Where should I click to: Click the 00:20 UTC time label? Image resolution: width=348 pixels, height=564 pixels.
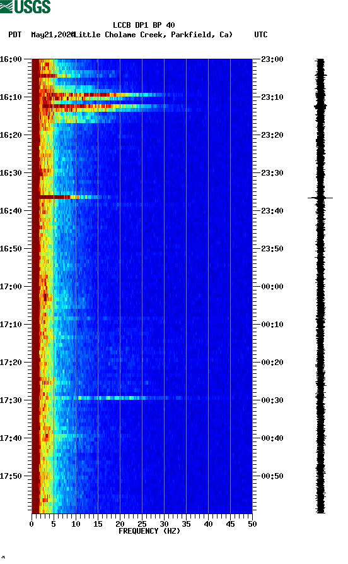click(272, 363)
